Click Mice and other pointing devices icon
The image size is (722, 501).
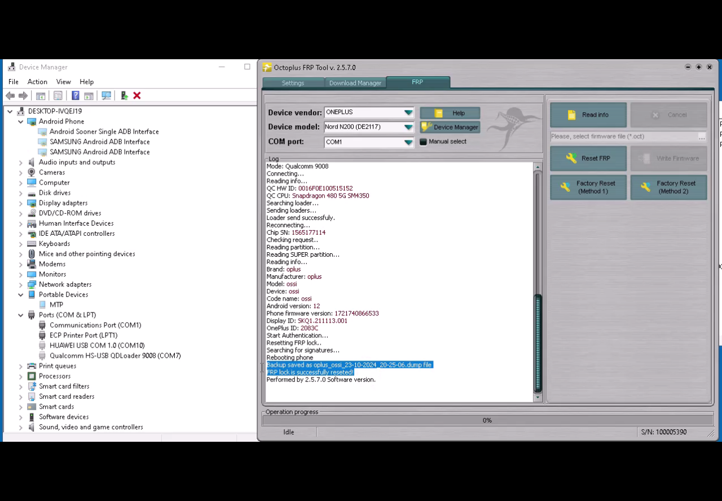click(x=32, y=254)
